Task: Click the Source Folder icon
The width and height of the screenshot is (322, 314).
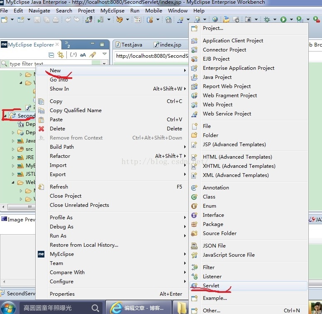Action: pyautogui.click(x=194, y=233)
